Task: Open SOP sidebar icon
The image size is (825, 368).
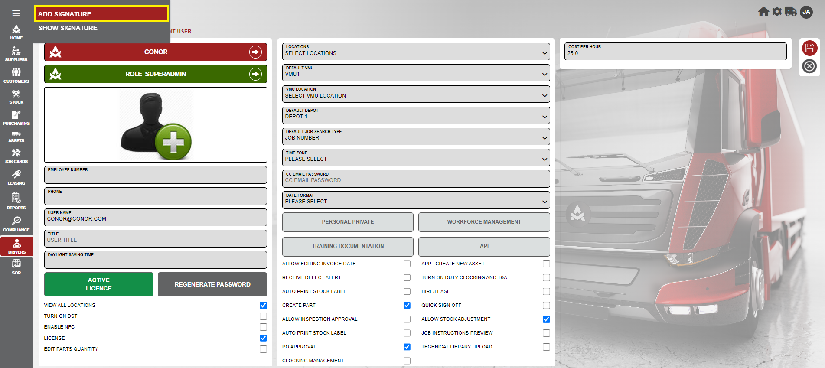Action: click(x=16, y=267)
